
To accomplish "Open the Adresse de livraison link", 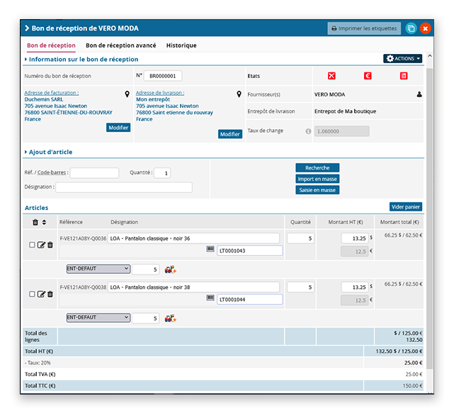I will tap(160, 93).
